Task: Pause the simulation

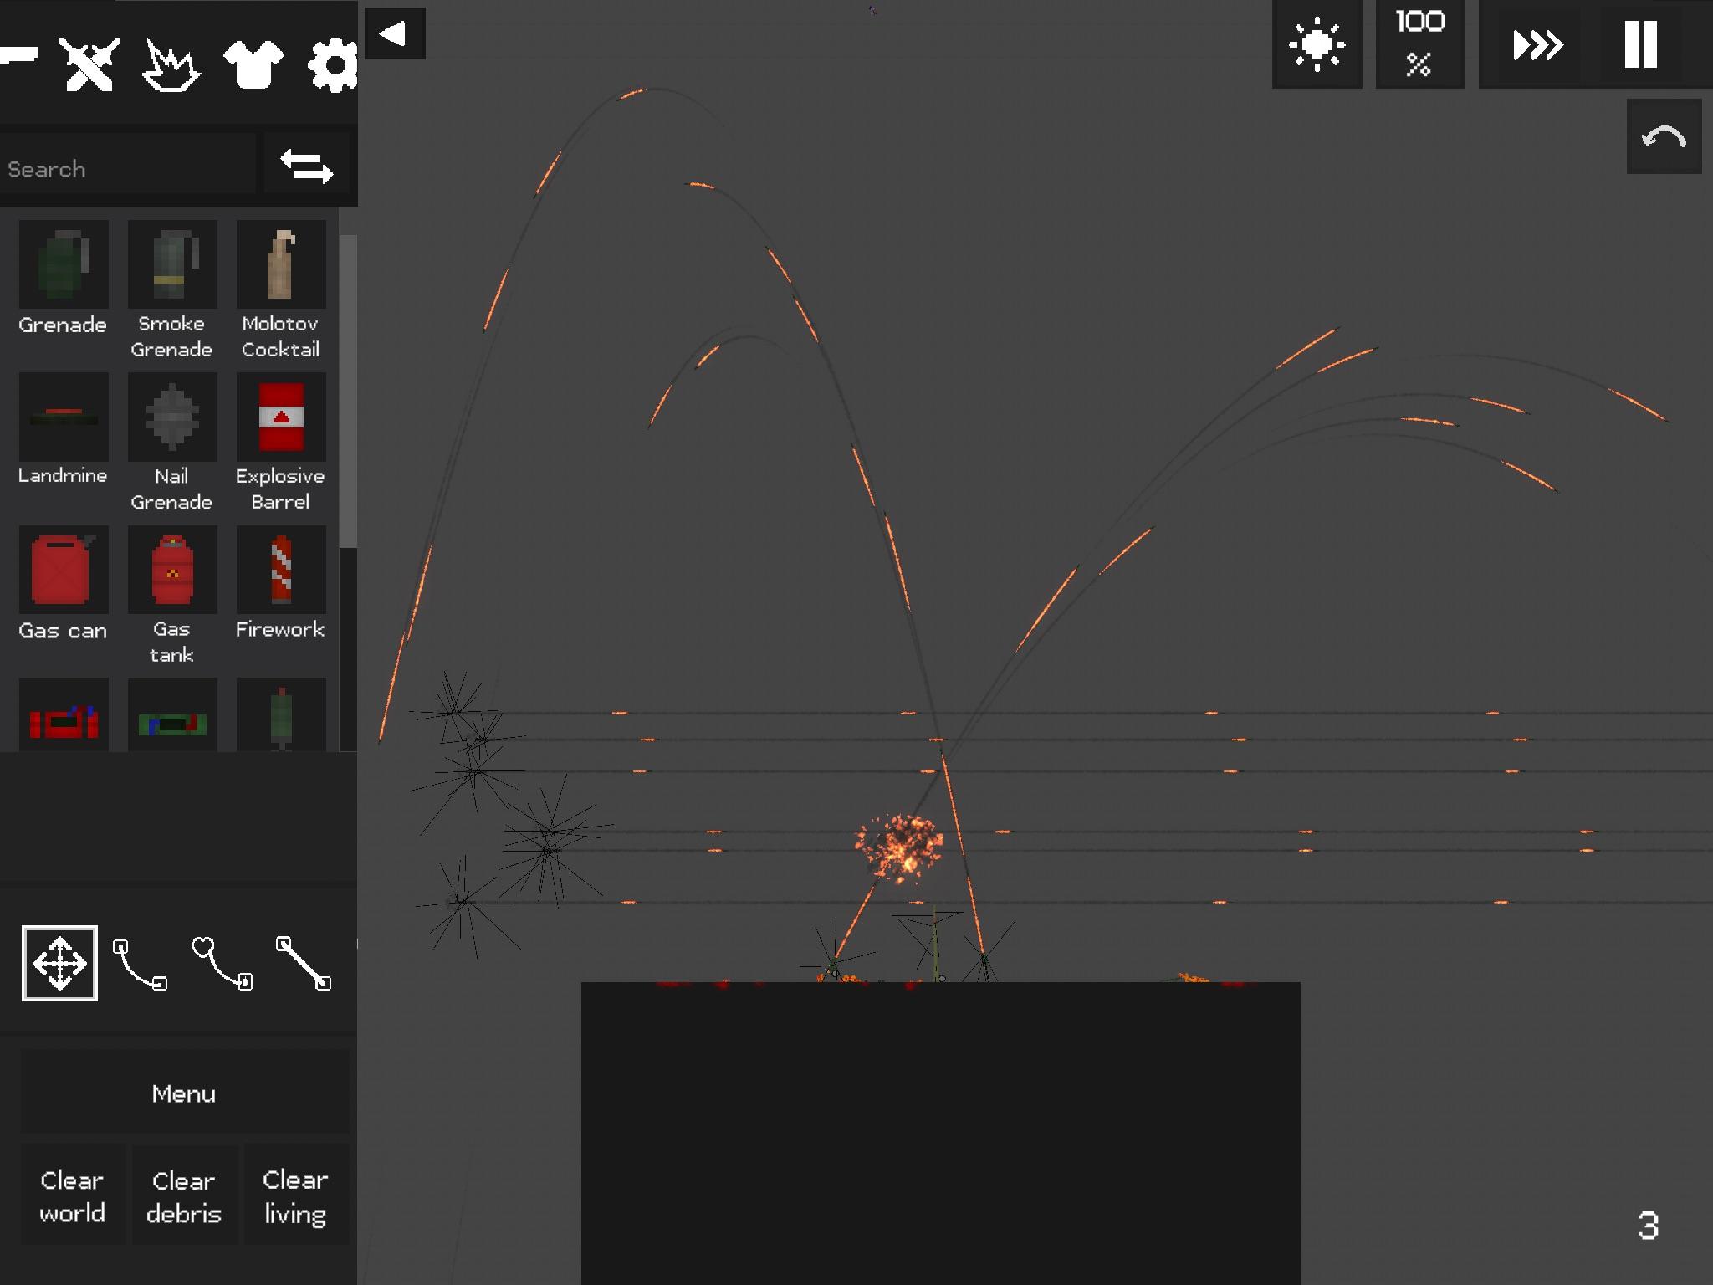Action: coord(1641,44)
